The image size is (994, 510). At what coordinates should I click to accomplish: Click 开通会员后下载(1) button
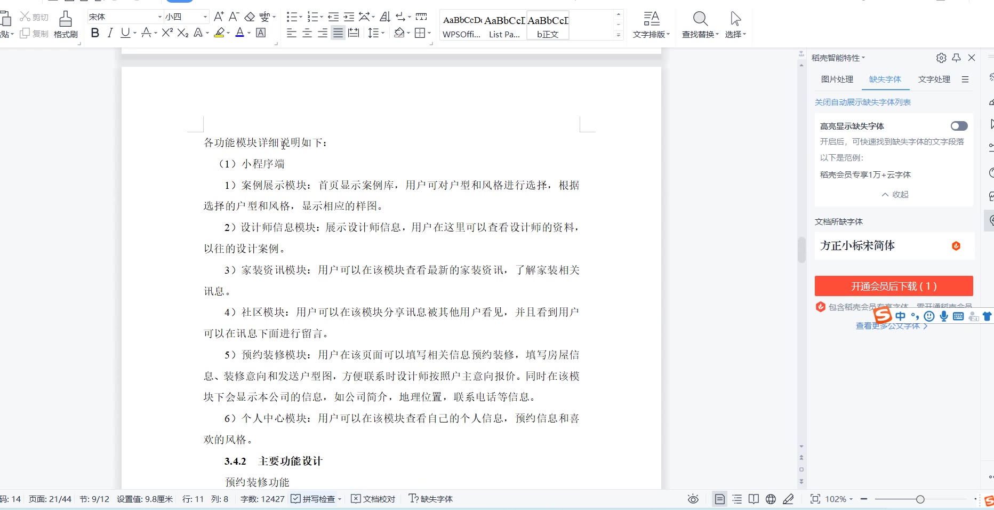click(x=894, y=286)
